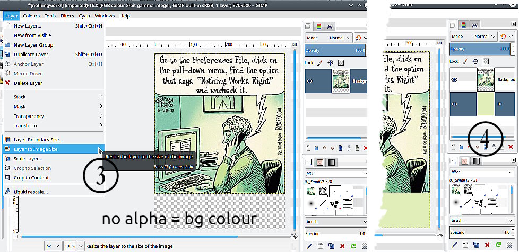Open layer mode group switcher in left window
This screenshot has width=519, height=252.
click(x=360, y=38)
